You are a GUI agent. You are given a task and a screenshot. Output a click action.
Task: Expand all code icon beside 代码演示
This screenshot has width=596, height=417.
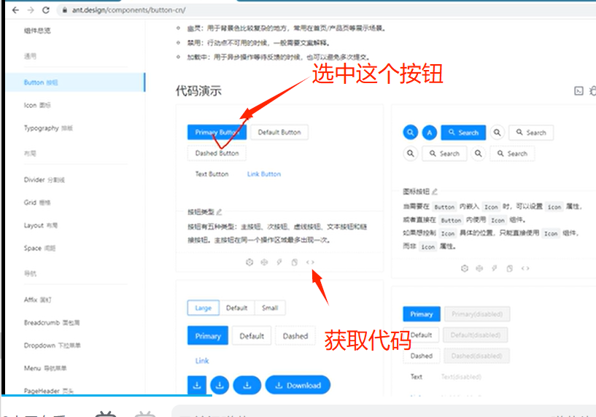[578, 91]
